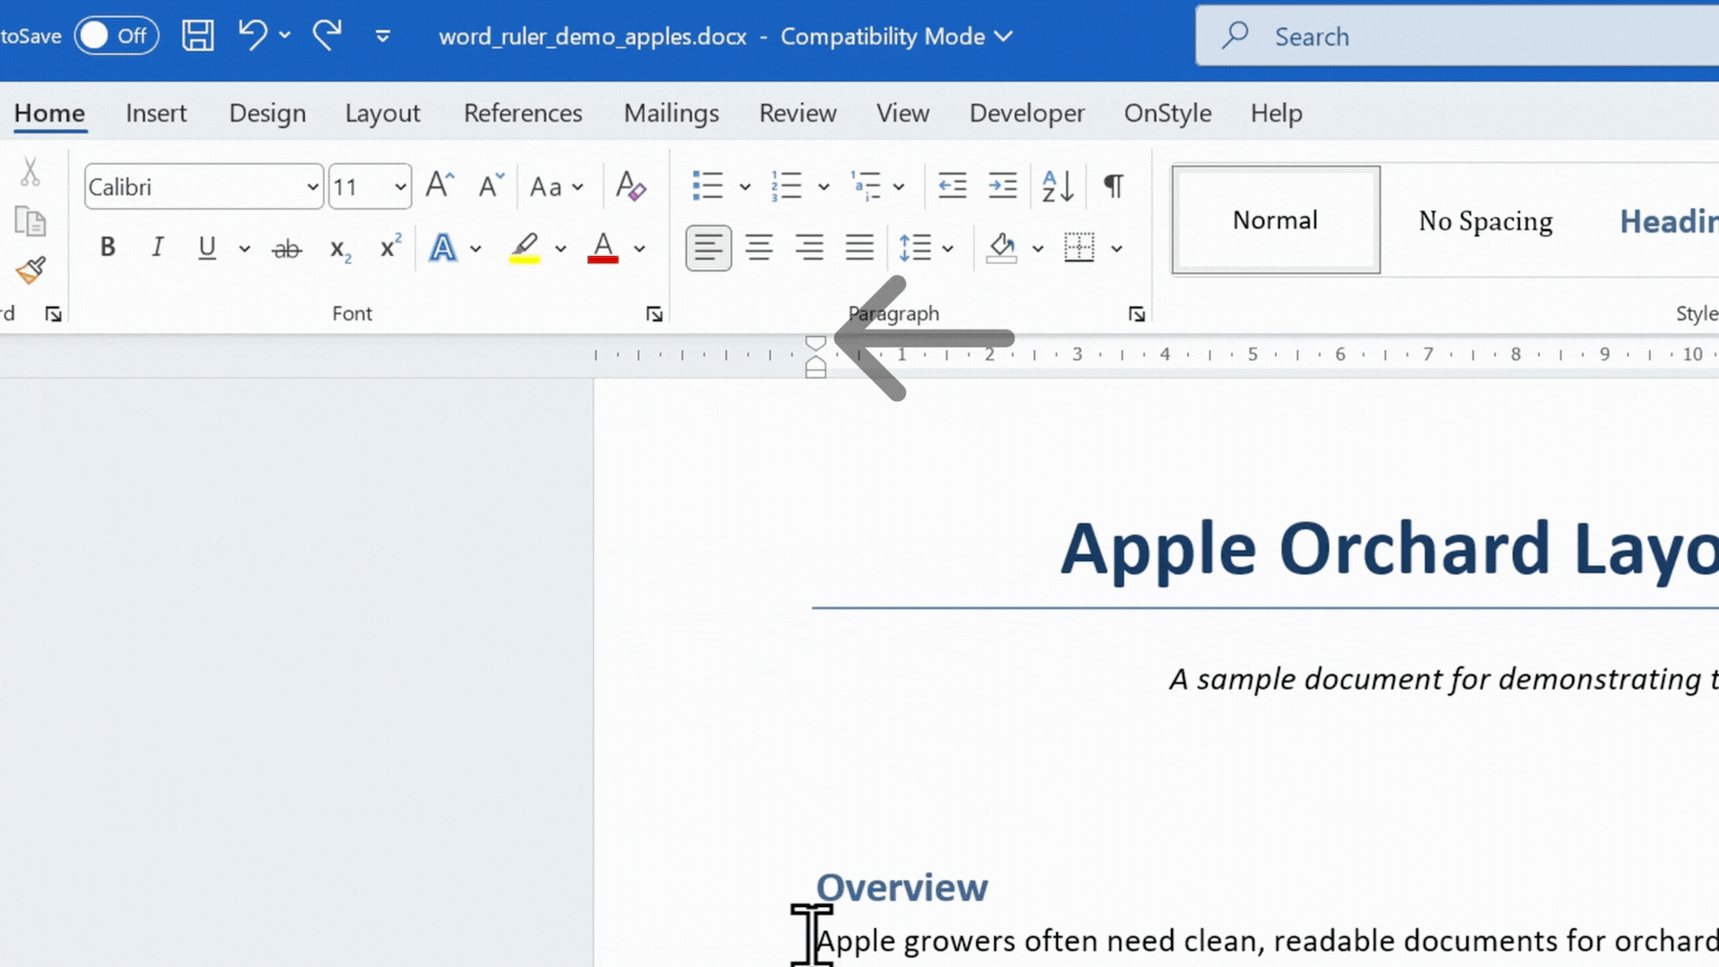
Task: Switch to the Layout tab
Action: tap(382, 113)
